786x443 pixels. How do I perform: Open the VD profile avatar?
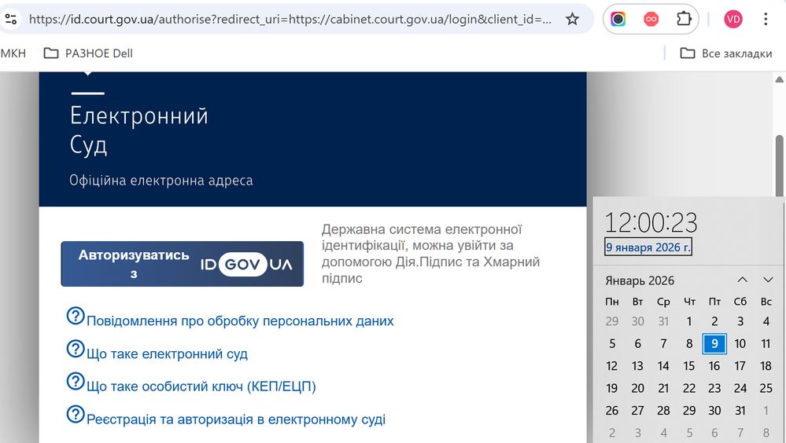(x=733, y=19)
